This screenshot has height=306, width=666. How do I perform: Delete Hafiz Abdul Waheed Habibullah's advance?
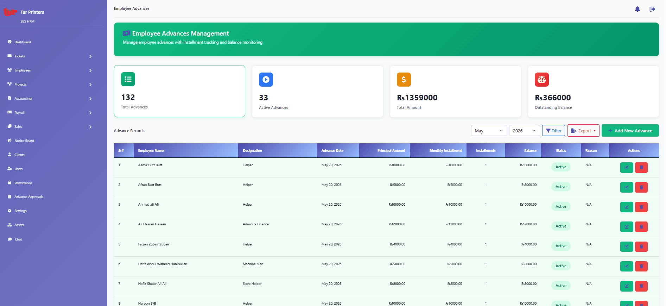(x=641, y=267)
